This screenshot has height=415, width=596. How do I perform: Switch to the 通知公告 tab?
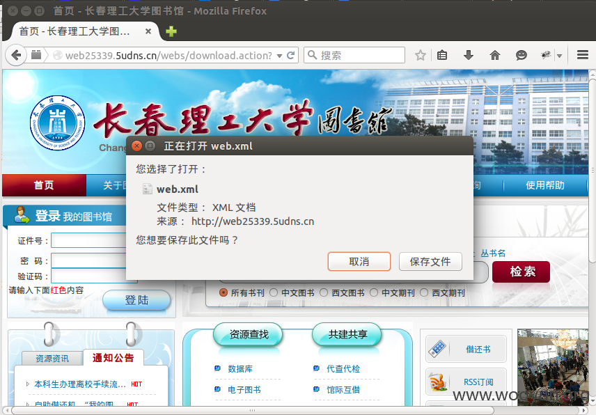tap(113, 358)
